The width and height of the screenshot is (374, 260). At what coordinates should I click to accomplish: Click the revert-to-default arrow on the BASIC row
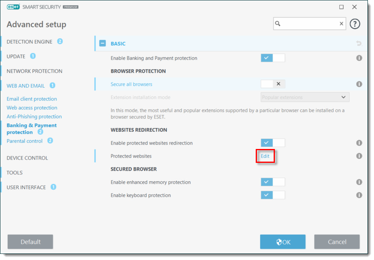359,43
